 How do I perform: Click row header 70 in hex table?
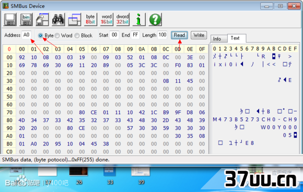[x=9, y=112]
